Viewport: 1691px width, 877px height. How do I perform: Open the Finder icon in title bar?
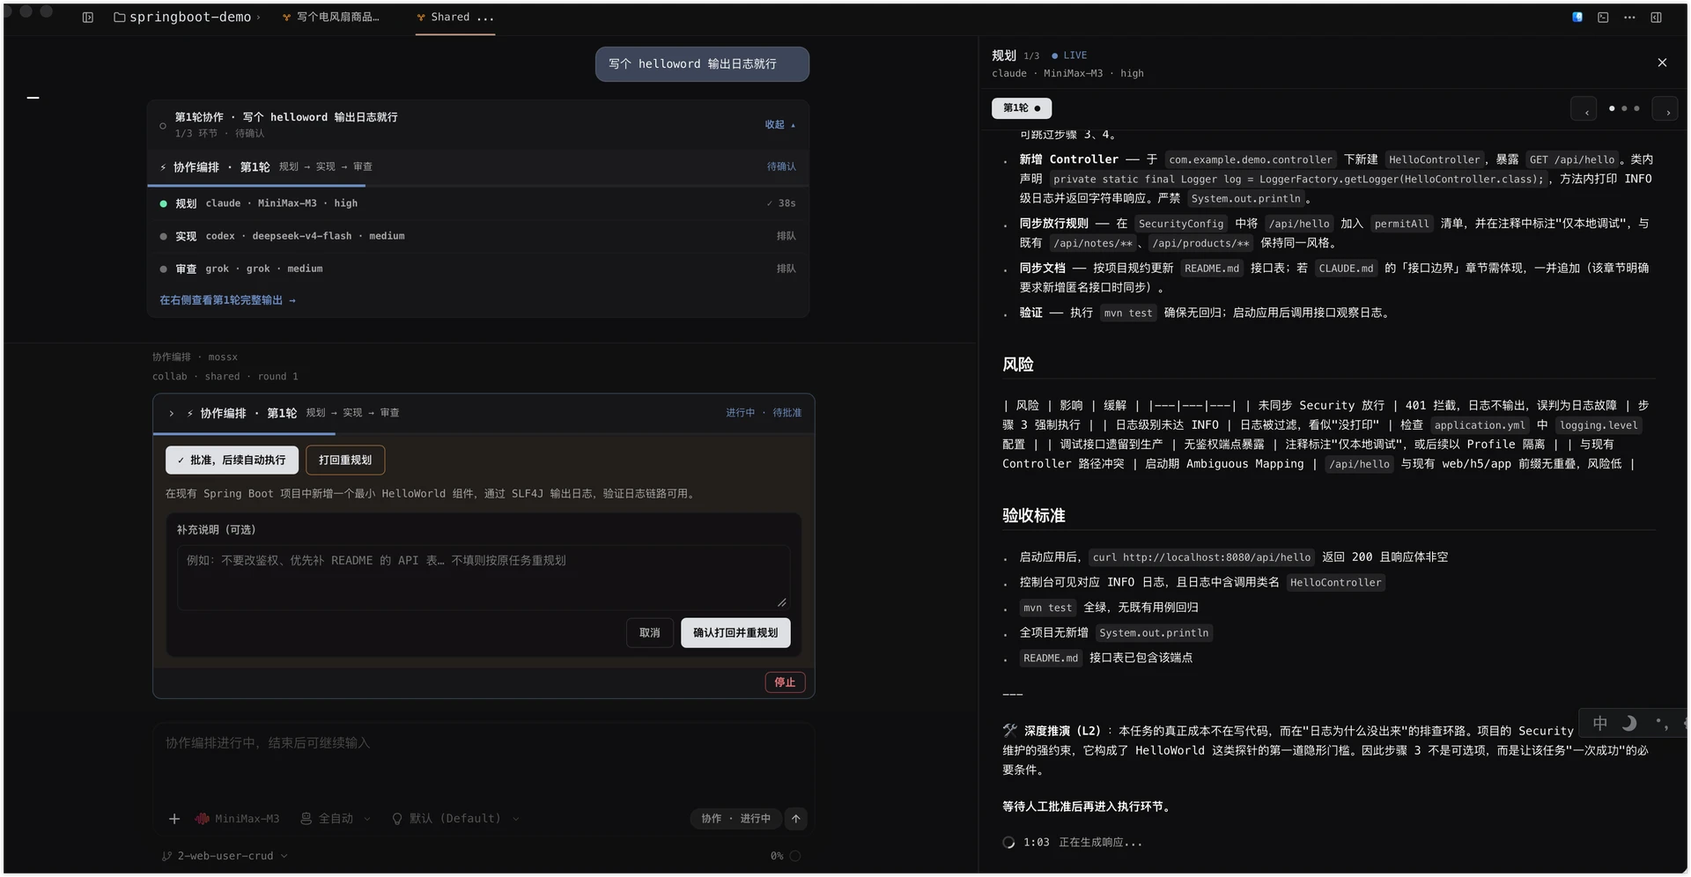(1577, 18)
